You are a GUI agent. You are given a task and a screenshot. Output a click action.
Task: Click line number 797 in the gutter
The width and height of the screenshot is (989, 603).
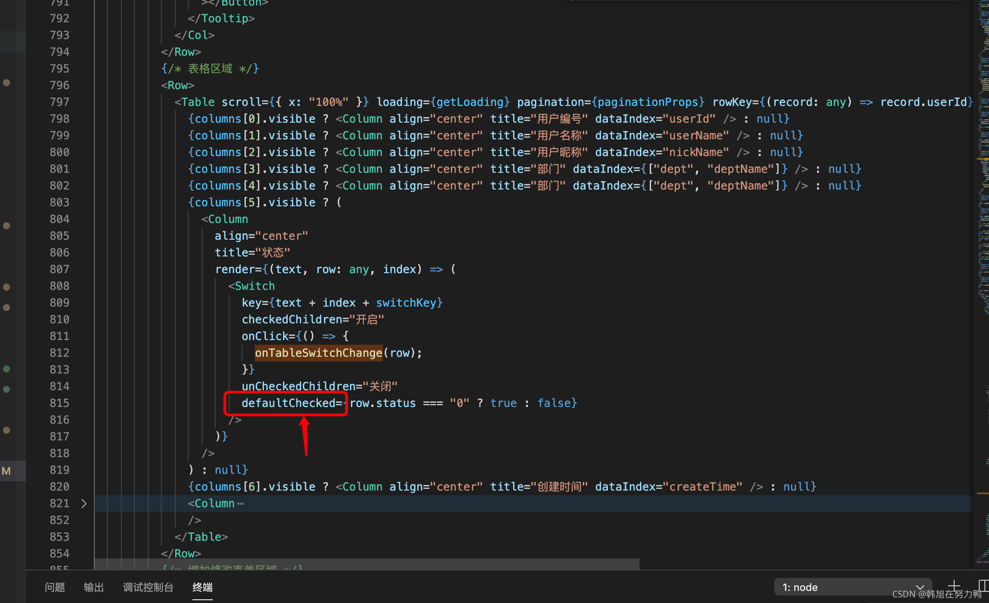[59, 102]
